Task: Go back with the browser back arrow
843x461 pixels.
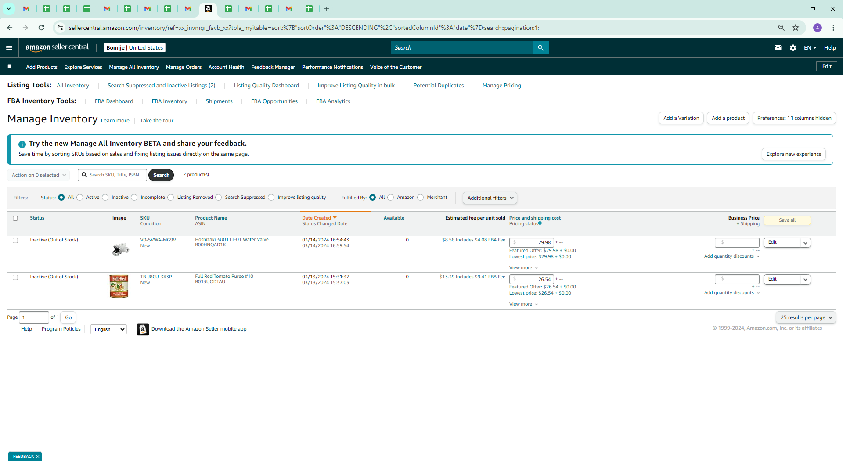Action: pyautogui.click(x=10, y=28)
